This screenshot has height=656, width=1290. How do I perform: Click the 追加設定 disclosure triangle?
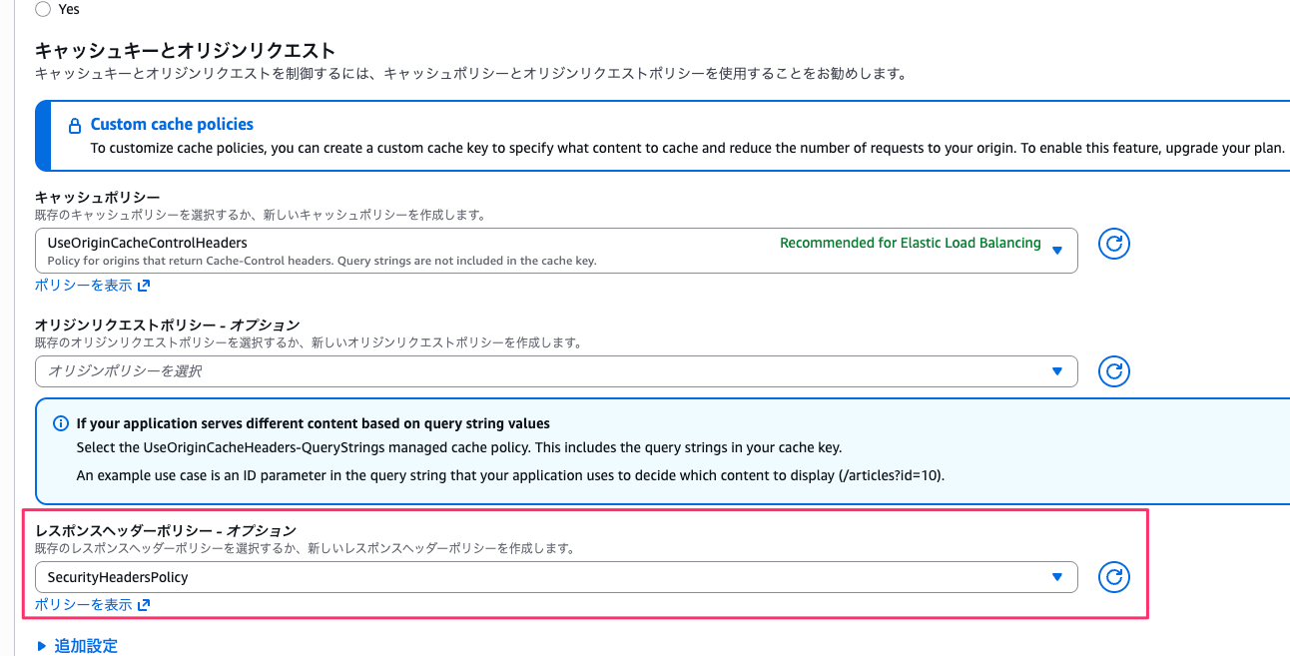41,646
